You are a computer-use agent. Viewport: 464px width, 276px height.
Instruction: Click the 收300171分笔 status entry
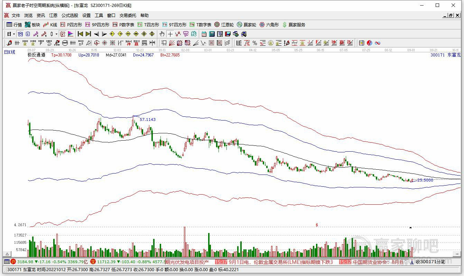(430, 262)
